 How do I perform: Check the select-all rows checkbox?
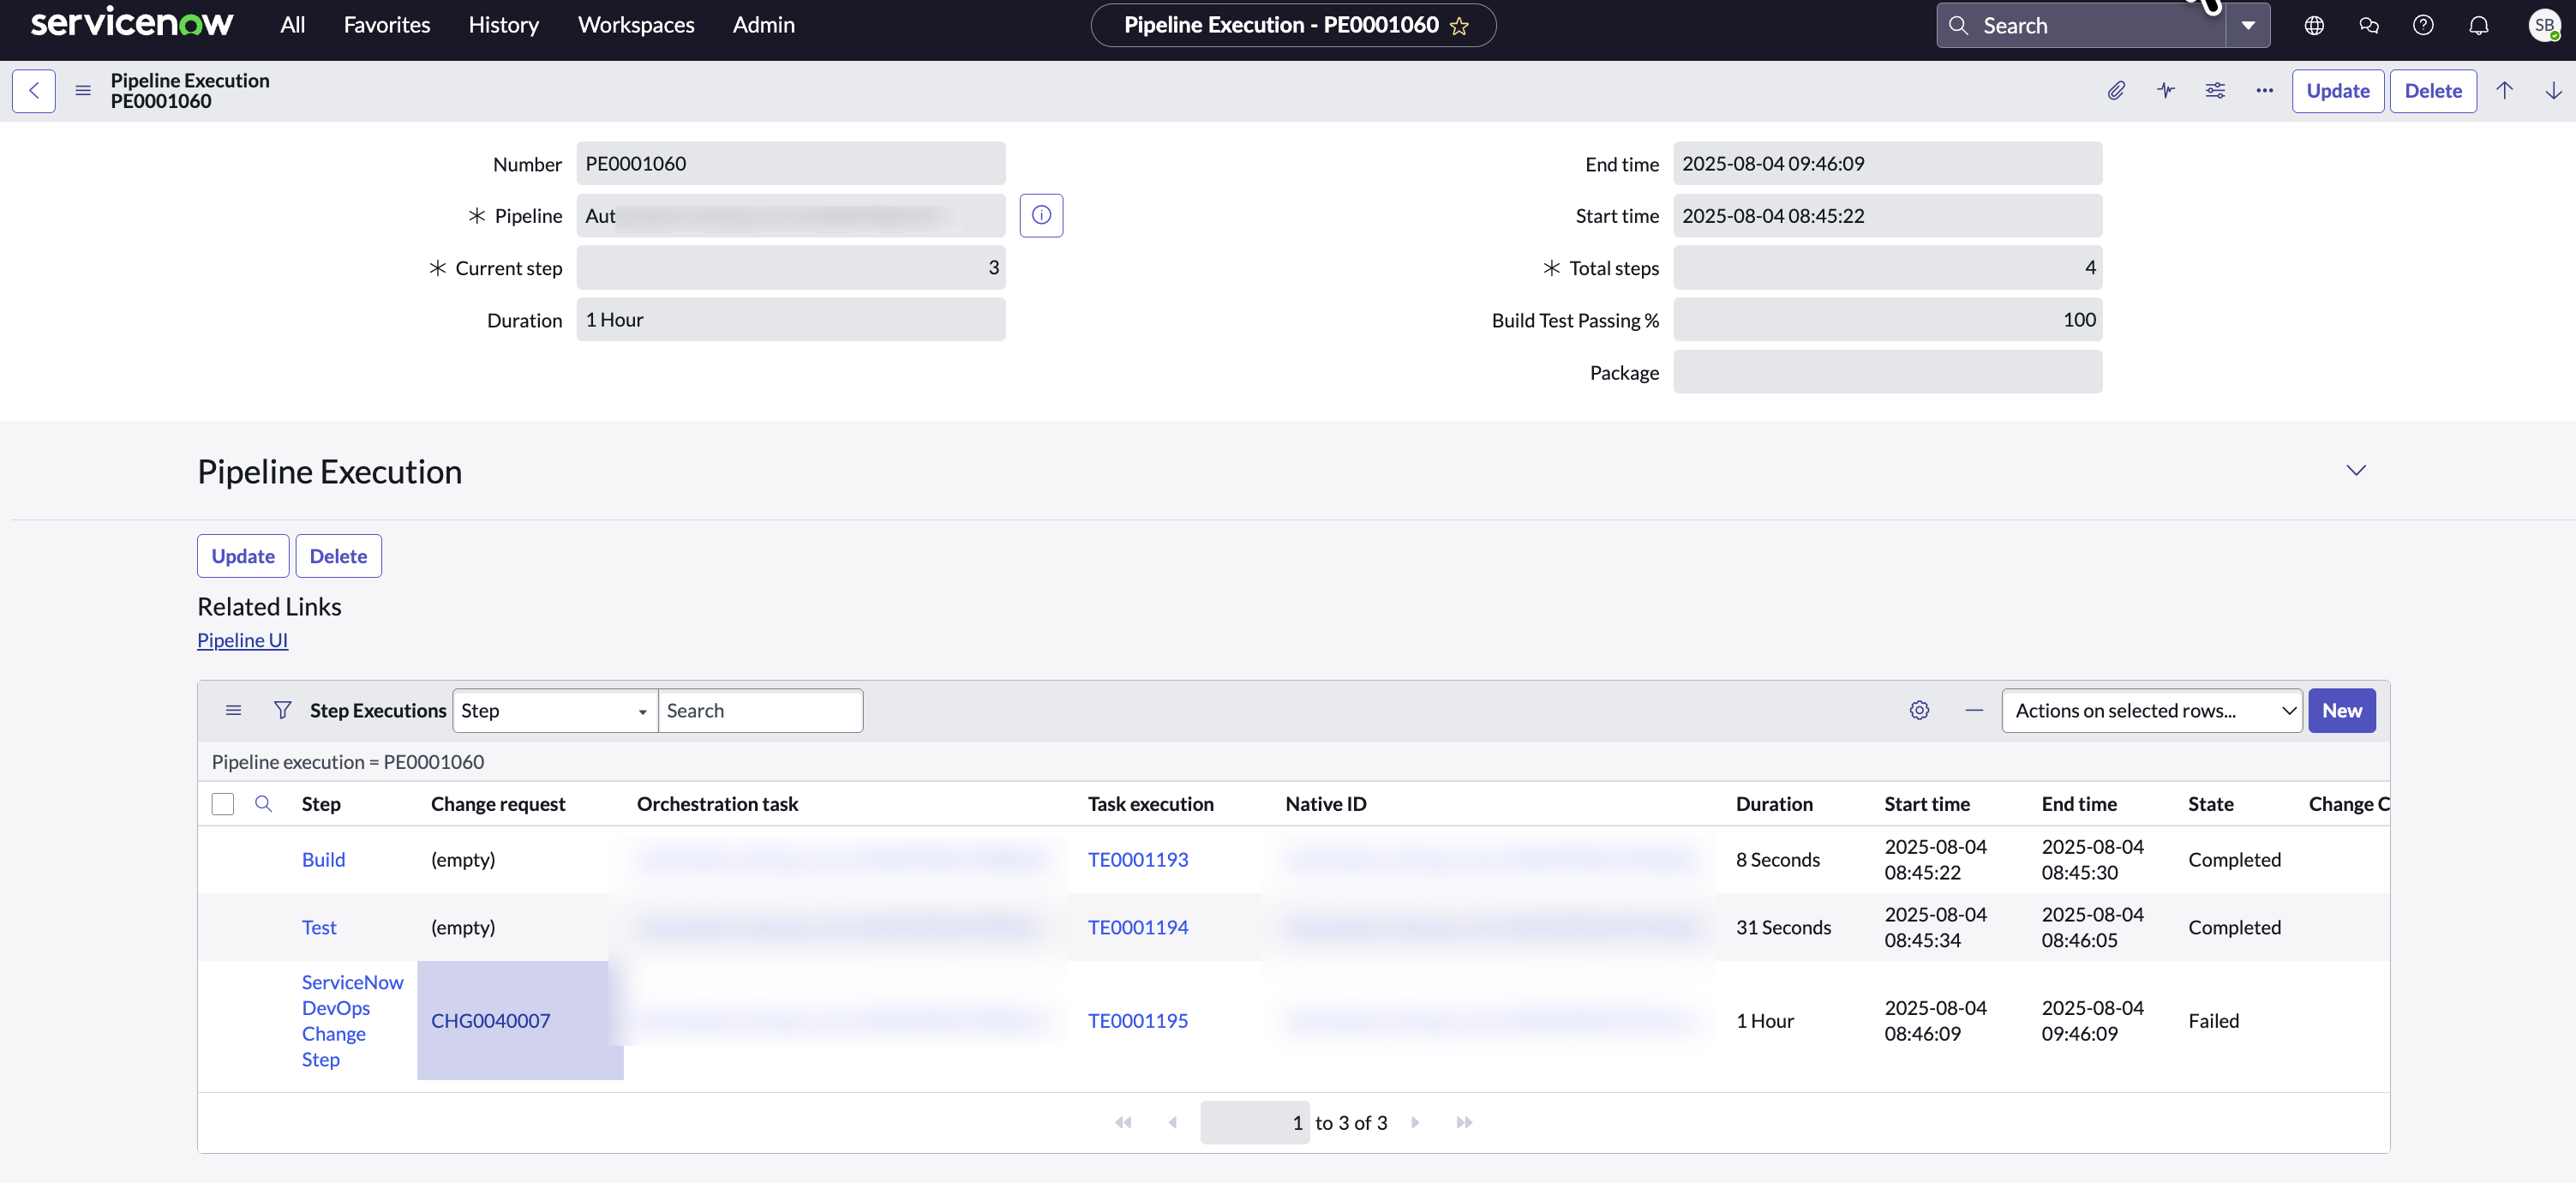[222, 803]
